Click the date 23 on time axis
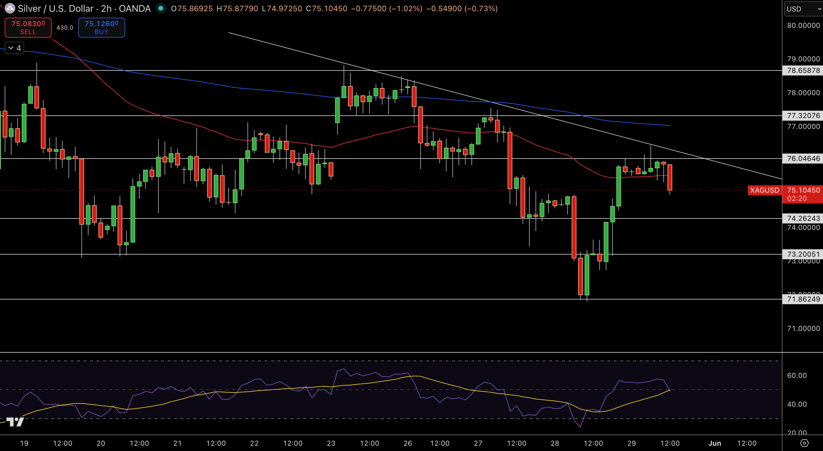Screen dimensions: 823x451 point(331,443)
